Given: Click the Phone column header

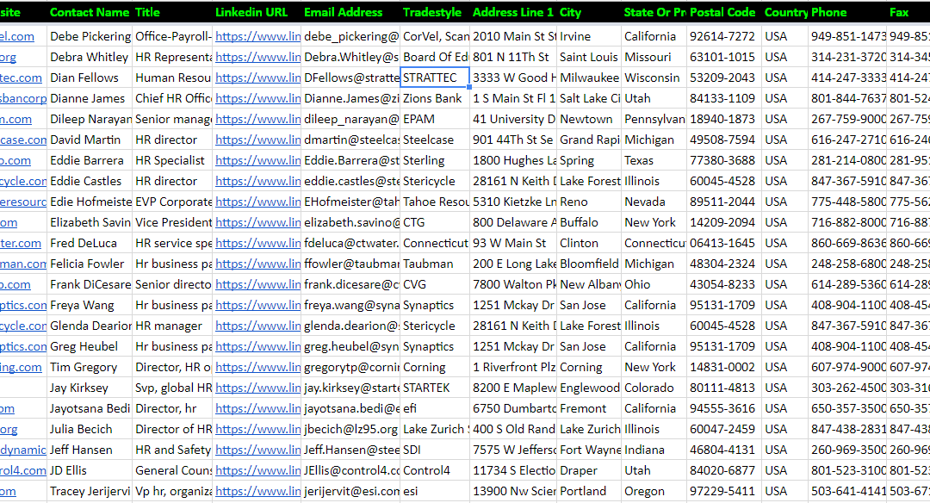Looking at the screenshot, I should [847, 12].
